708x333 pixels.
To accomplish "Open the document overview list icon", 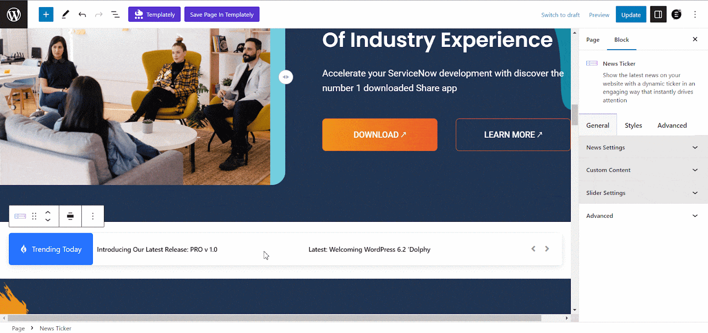I will [115, 15].
